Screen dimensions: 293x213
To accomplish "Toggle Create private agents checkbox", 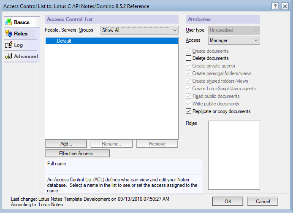I will pyautogui.click(x=188, y=66).
